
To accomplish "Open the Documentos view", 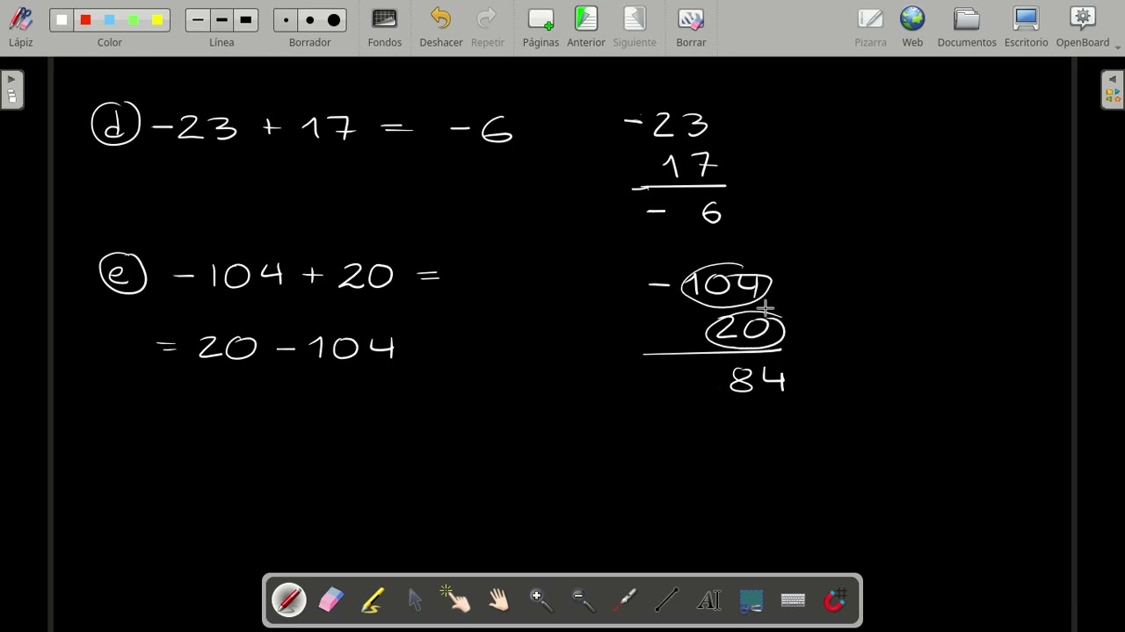I will click(x=967, y=27).
